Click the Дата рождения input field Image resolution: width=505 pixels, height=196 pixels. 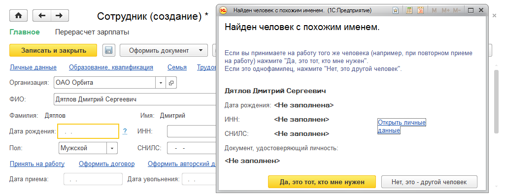tap(88, 131)
